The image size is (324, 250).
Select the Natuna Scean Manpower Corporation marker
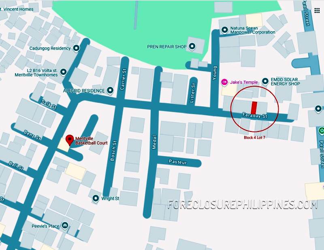pos(225,30)
